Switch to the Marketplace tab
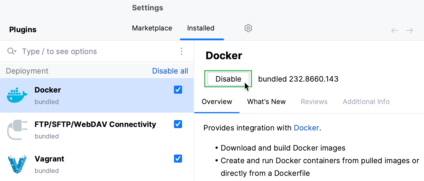424x181 pixels. [152, 28]
